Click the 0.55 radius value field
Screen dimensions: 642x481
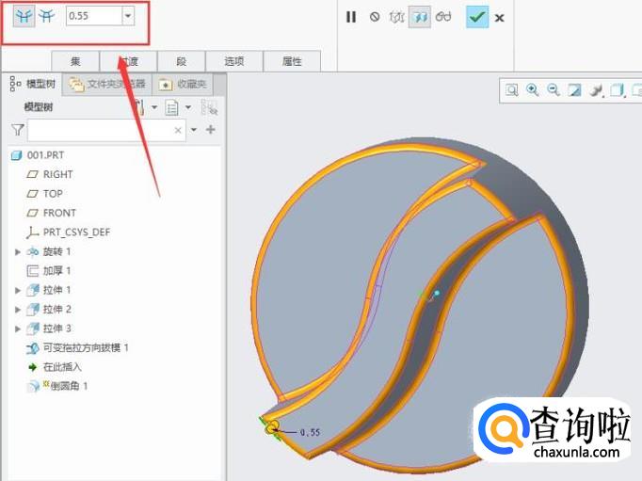click(94, 16)
